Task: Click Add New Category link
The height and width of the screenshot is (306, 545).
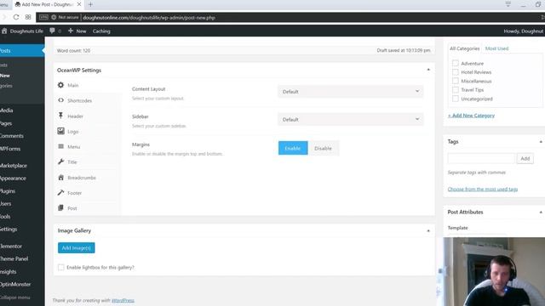Action: pyautogui.click(x=471, y=116)
